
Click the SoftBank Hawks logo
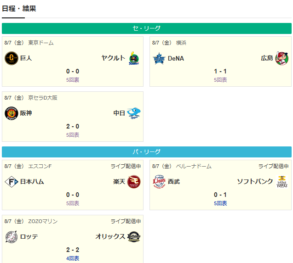point(282,182)
